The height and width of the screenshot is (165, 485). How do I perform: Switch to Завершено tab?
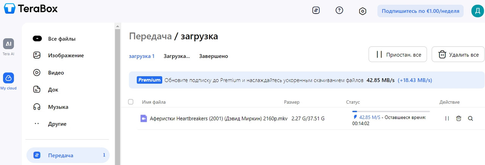point(214,56)
